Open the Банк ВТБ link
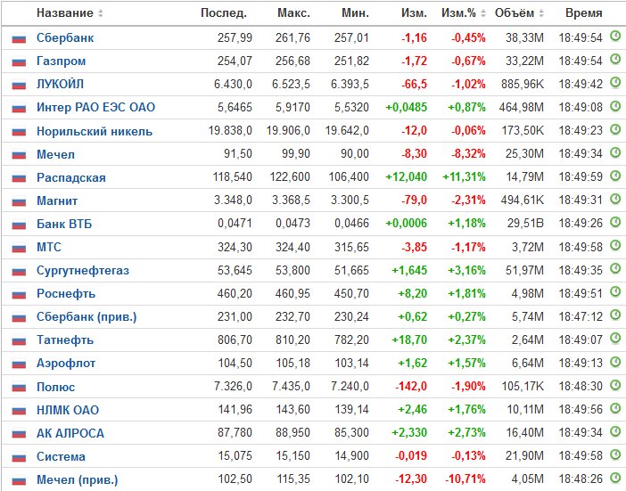Viewport: 626px width, 491px height. click(x=64, y=224)
